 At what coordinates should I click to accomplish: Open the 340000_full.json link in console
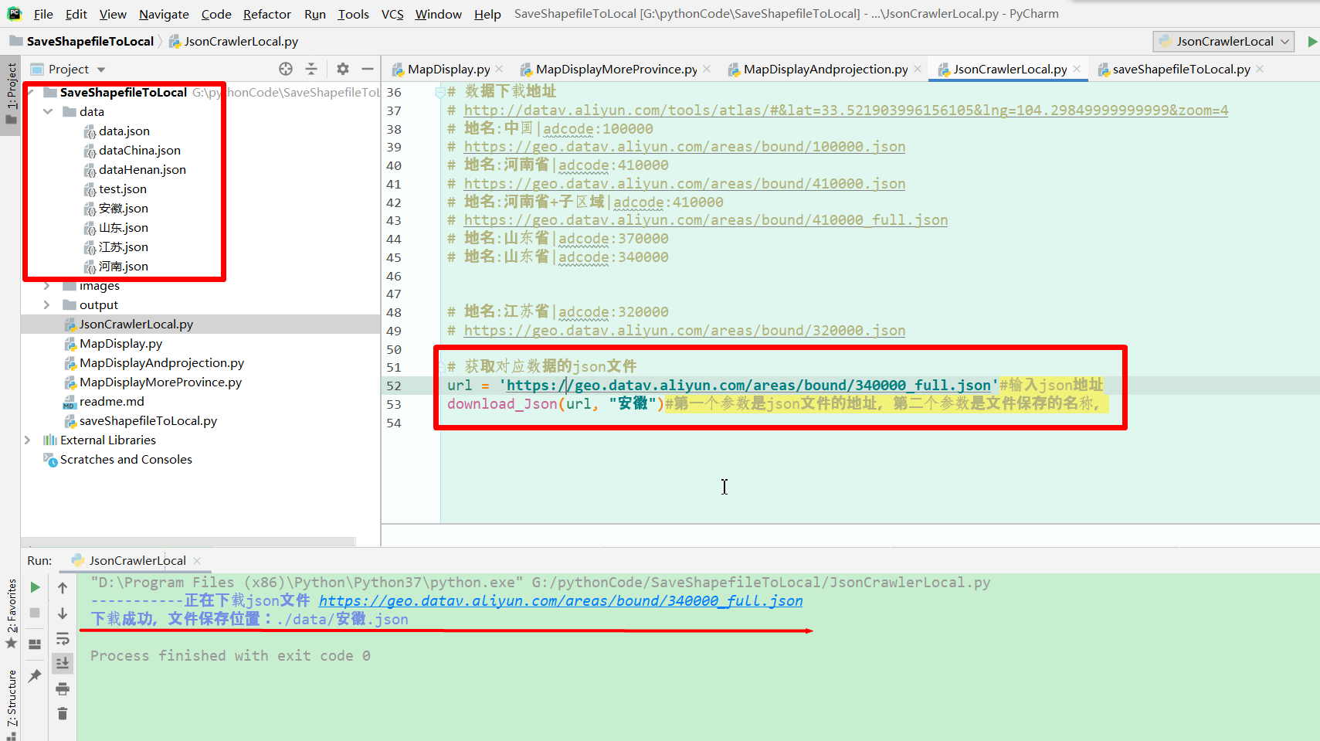click(562, 600)
